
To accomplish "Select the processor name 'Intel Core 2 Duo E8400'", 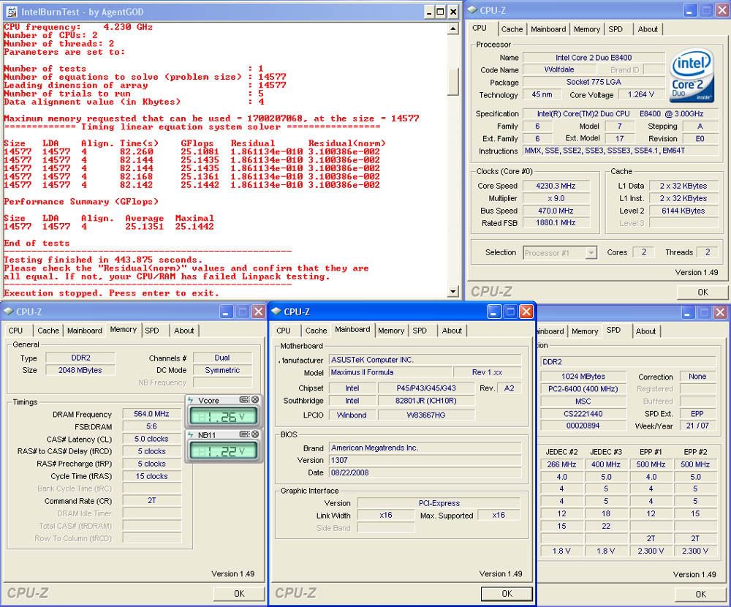I will [x=594, y=57].
